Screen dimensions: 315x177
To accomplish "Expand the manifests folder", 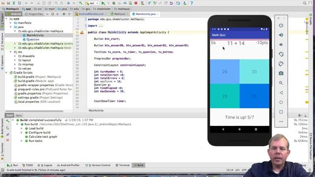I will click(x=11, y=23).
